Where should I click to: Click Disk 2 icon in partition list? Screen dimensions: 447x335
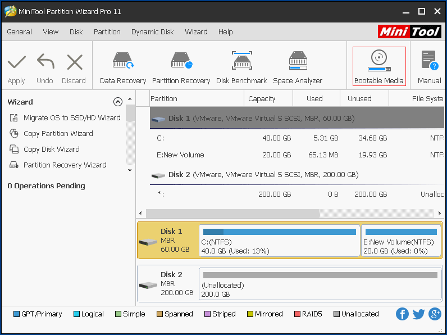click(158, 175)
